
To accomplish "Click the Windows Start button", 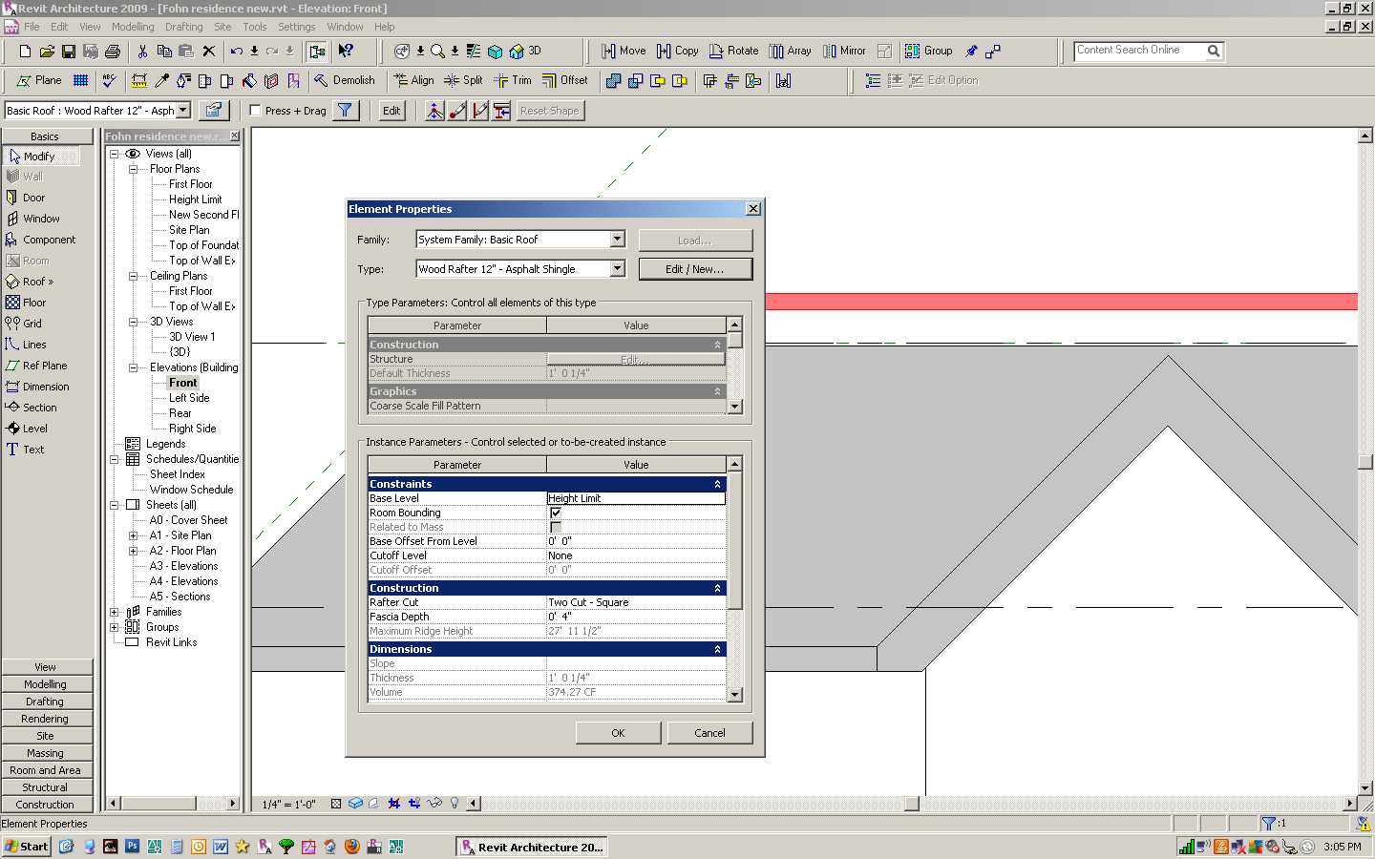I will (26, 847).
